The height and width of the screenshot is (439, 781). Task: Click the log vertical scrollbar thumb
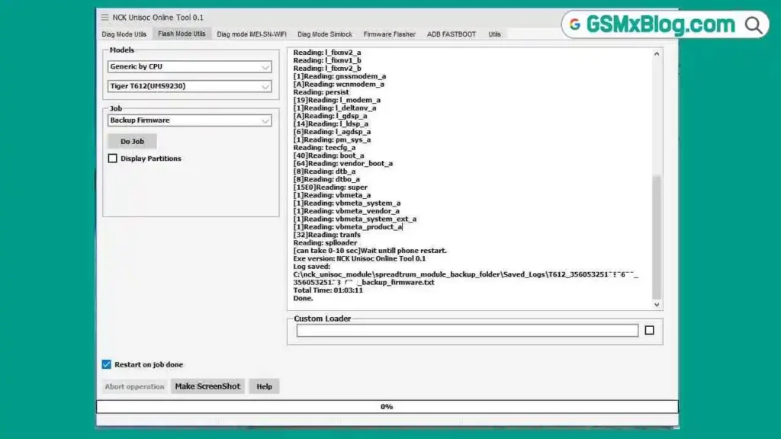(x=657, y=237)
